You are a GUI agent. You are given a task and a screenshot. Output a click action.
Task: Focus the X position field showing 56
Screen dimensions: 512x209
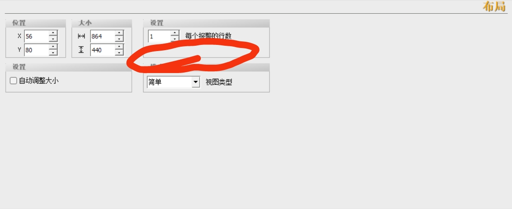(x=37, y=36)
